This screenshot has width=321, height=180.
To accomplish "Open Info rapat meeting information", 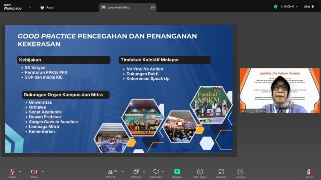I will pyautogui.click(x=200, y=172).
